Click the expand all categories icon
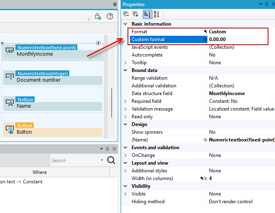275x213 pixels. point(135,14)
